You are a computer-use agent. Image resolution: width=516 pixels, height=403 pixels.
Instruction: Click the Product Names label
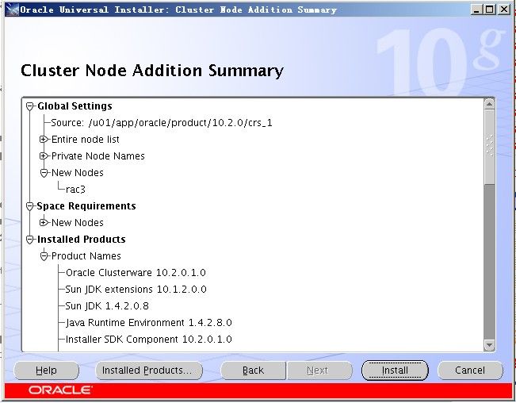[86, 256]
